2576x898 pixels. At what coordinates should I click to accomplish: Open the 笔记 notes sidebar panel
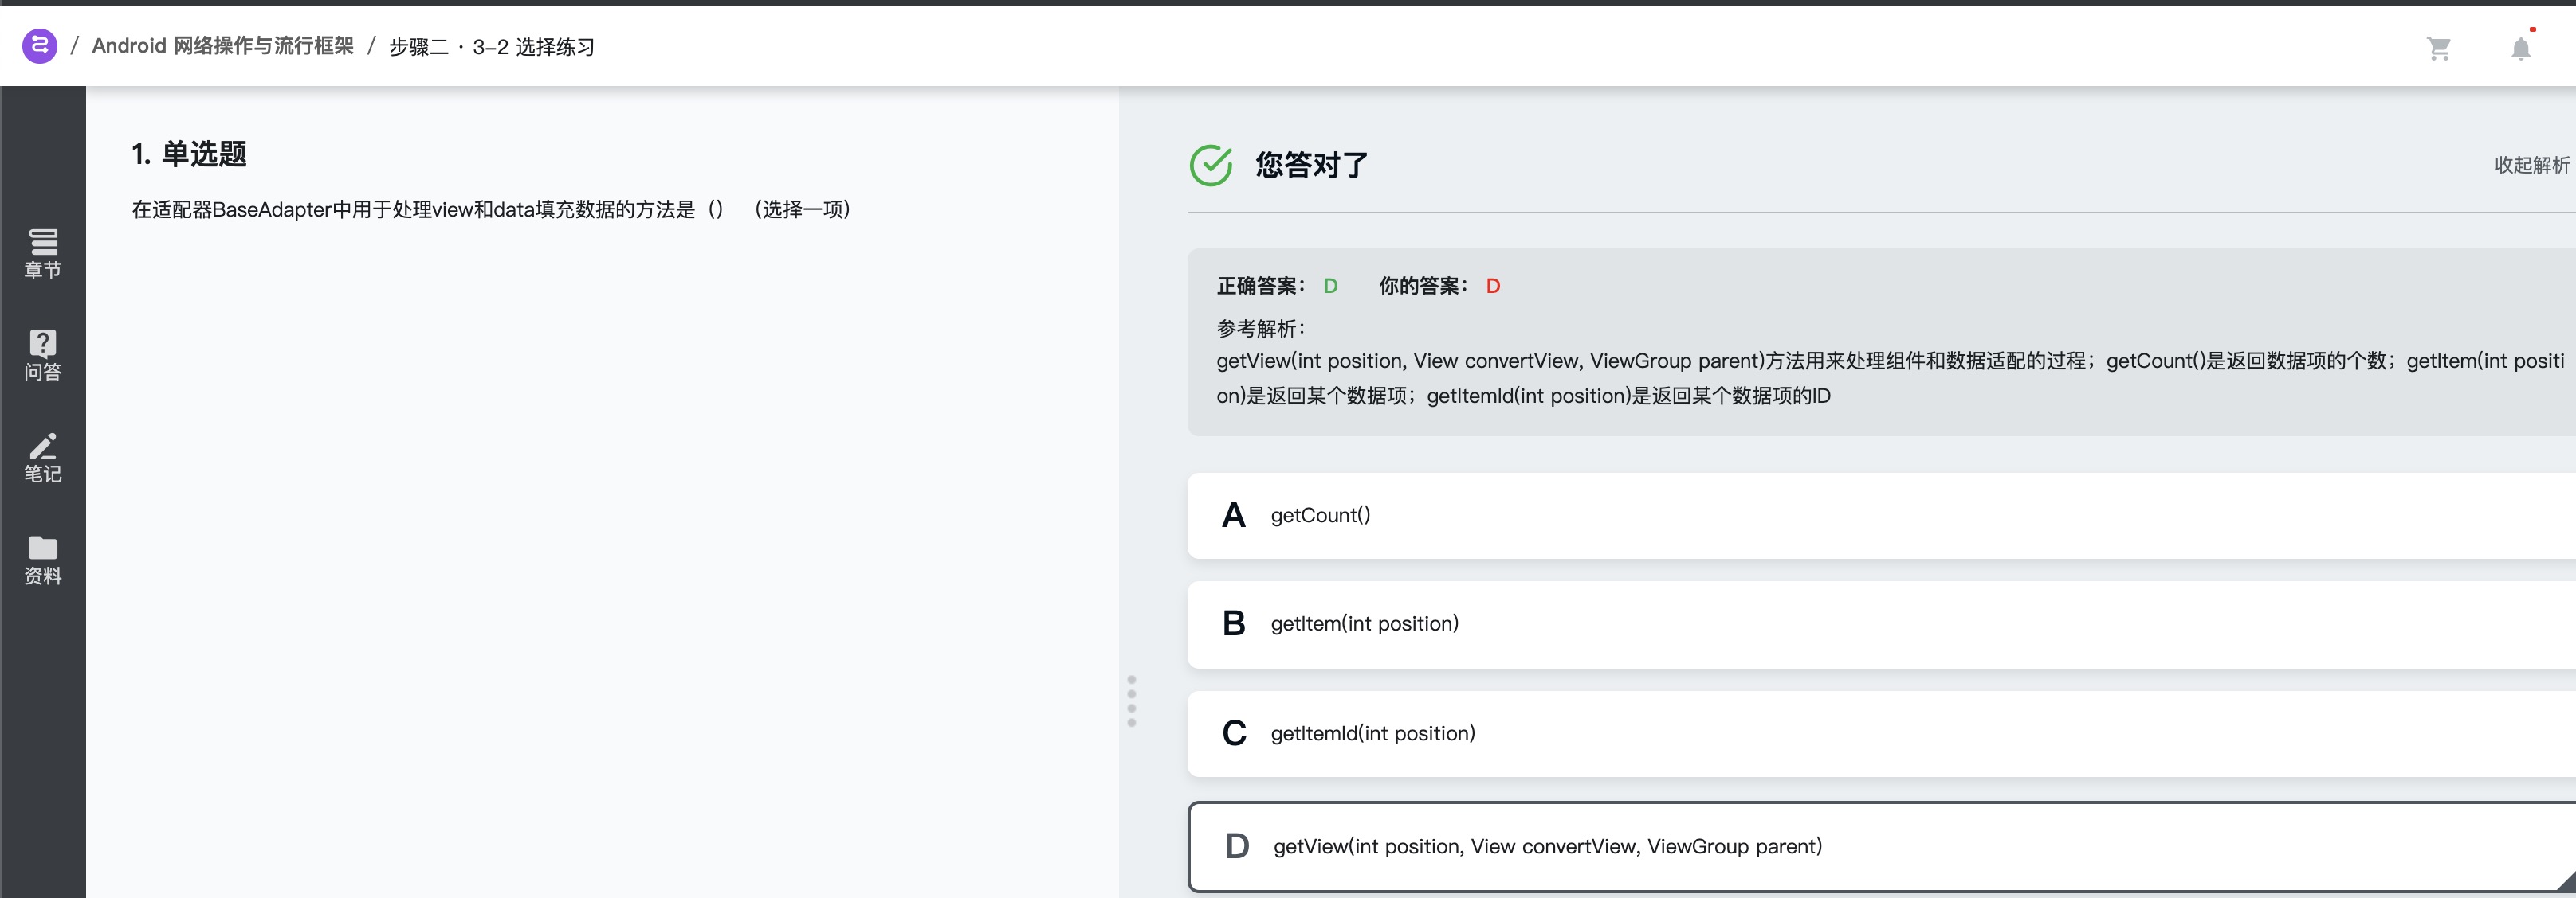(x=43, y=458)
